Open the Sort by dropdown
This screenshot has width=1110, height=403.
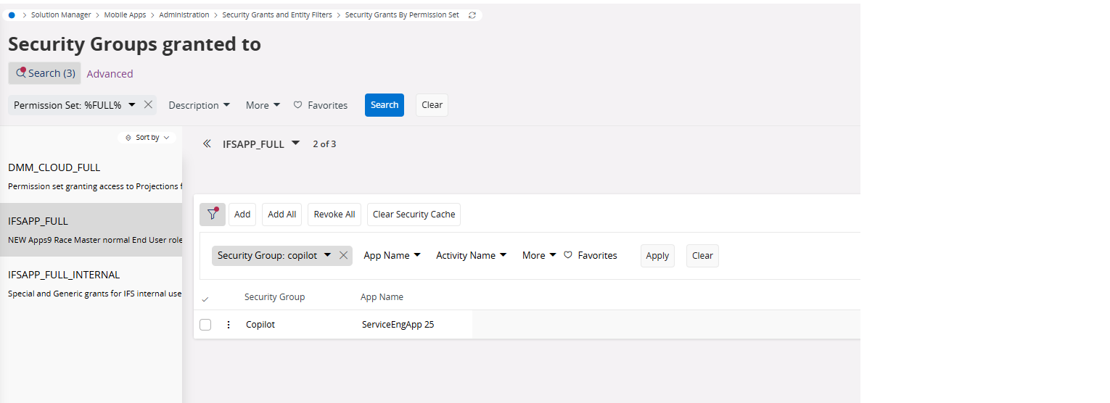147,138
